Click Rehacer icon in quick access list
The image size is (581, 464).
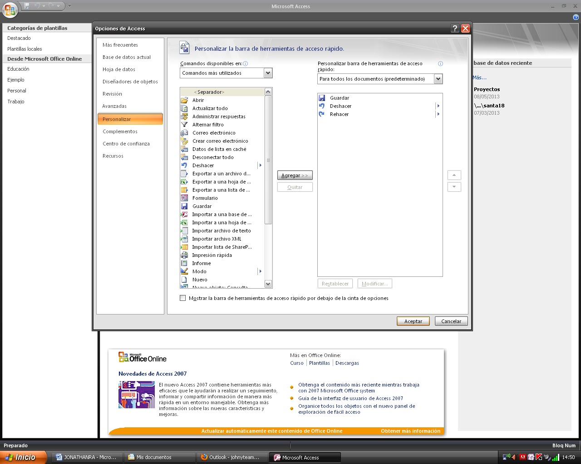coord(322,114)
